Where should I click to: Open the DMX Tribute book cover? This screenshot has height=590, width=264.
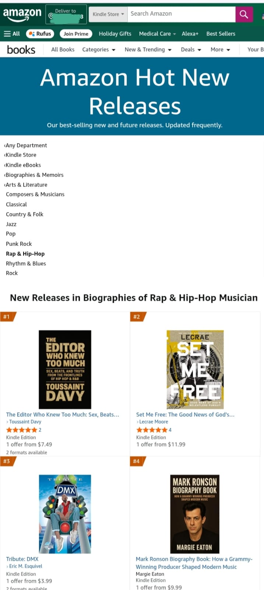(65, 514)
